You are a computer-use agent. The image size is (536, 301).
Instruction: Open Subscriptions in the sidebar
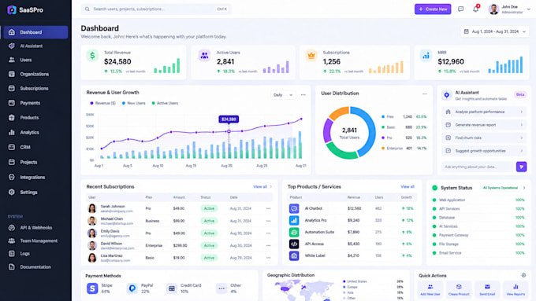36,88
